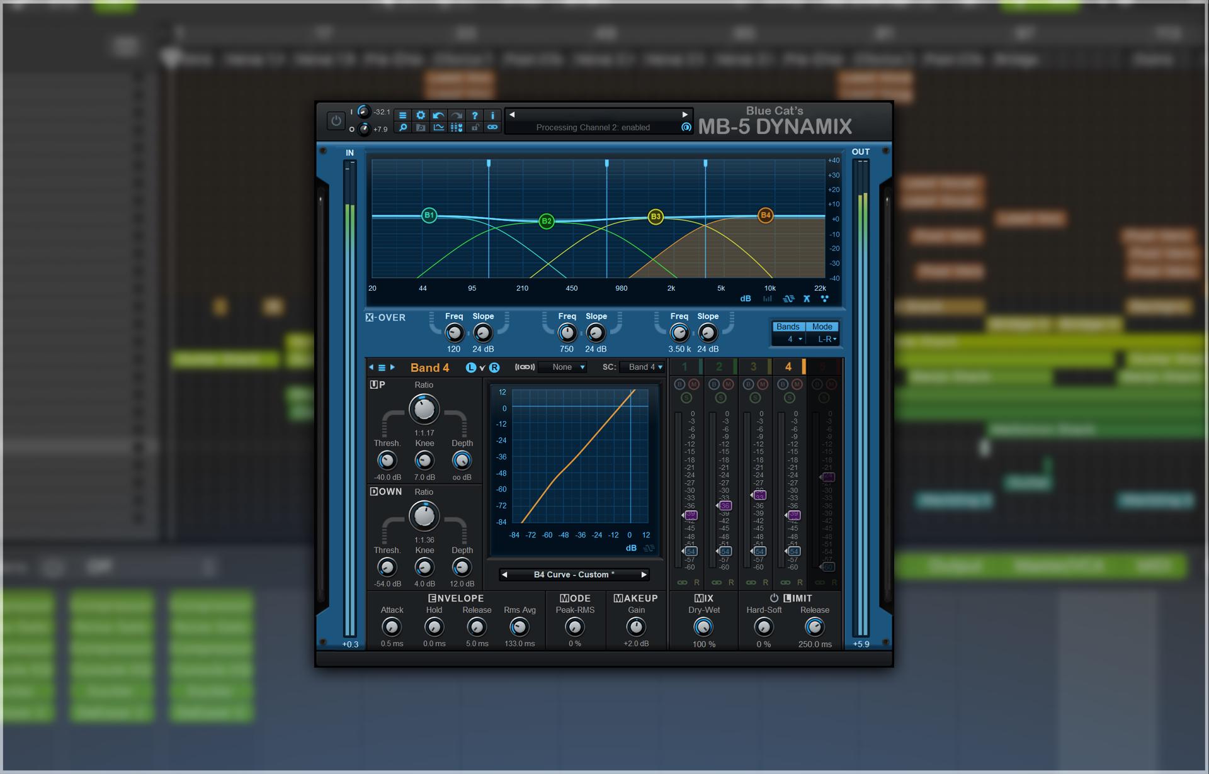Select the B3 band node
The width and height of the screenshot is (1209, 774).
pos(656,216)
